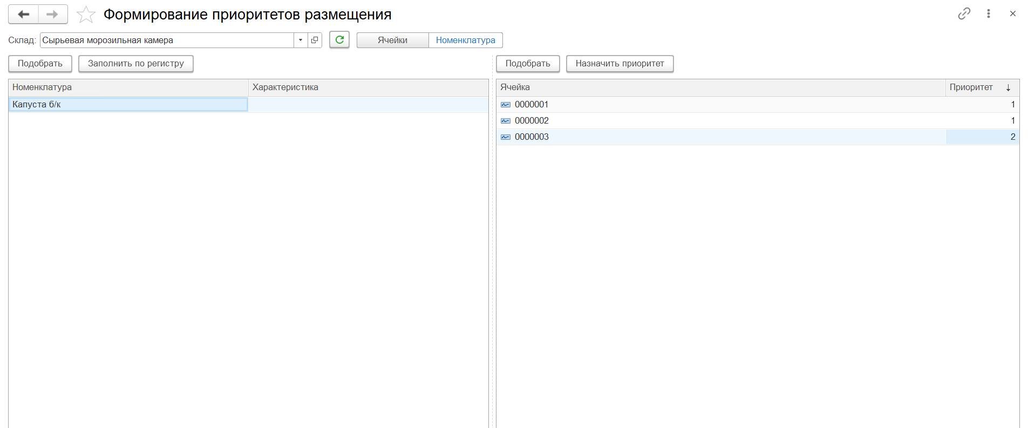Screen dimensions: 1028x428
Task: Expand the Склад dropdown list
Action: [301, 40]
